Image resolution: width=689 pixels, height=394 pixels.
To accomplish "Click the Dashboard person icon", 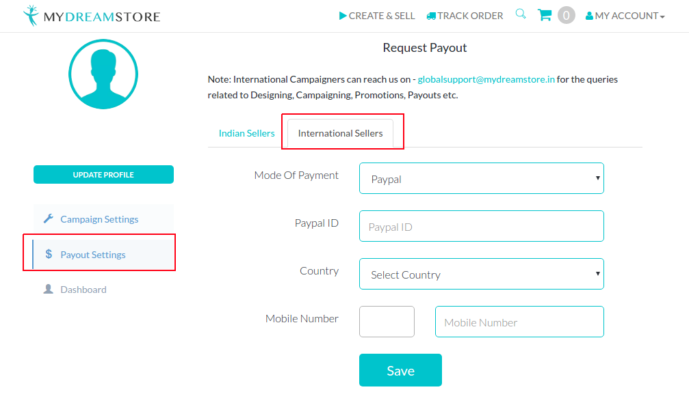I will (48, 290).
